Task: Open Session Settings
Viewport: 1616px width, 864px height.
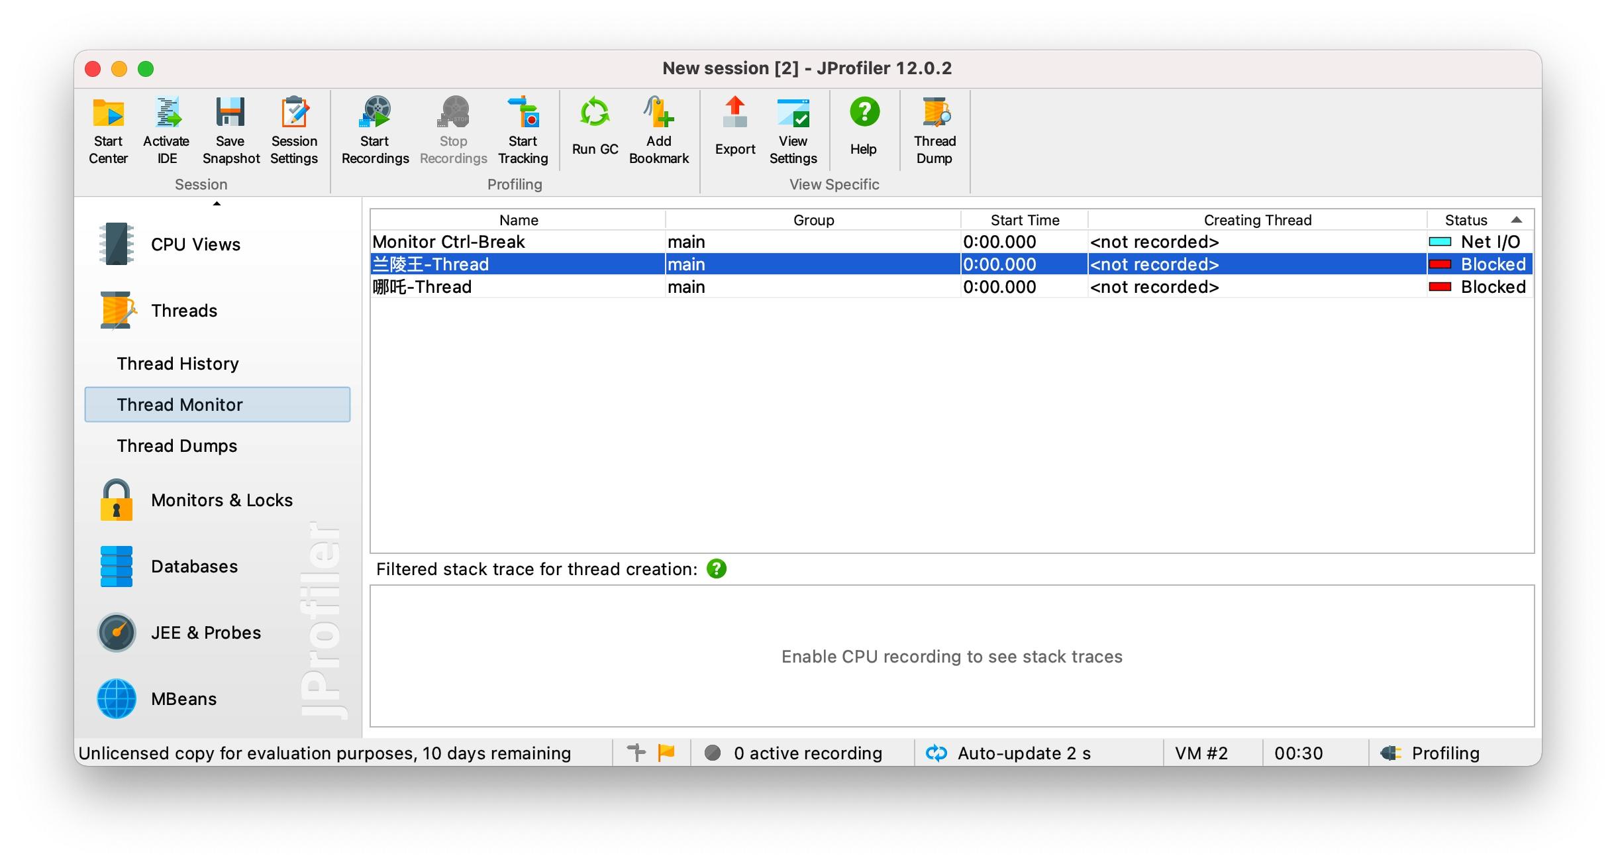Action: click(294, 131)
